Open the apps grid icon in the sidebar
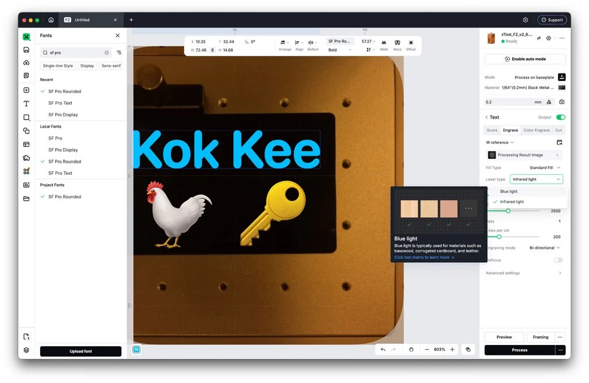This screenshot has width=589, height=383. click(26, 171)
